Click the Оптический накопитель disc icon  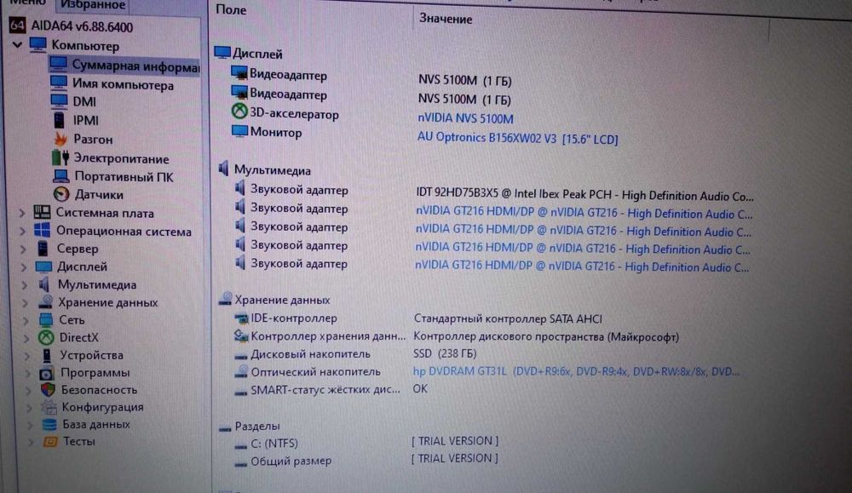click(241, 371)
